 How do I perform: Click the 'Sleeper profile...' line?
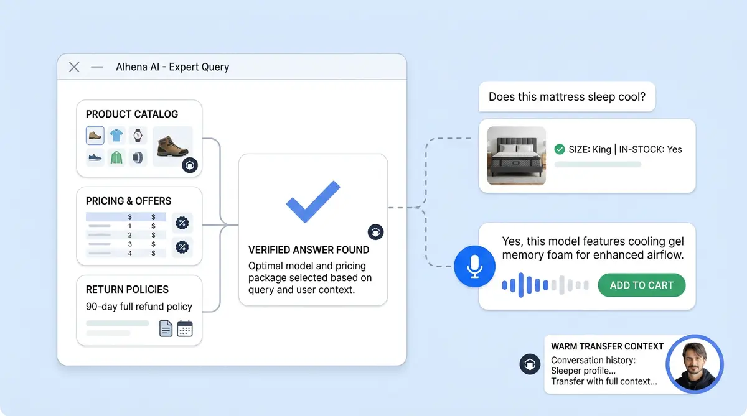(x=584, y=371)
